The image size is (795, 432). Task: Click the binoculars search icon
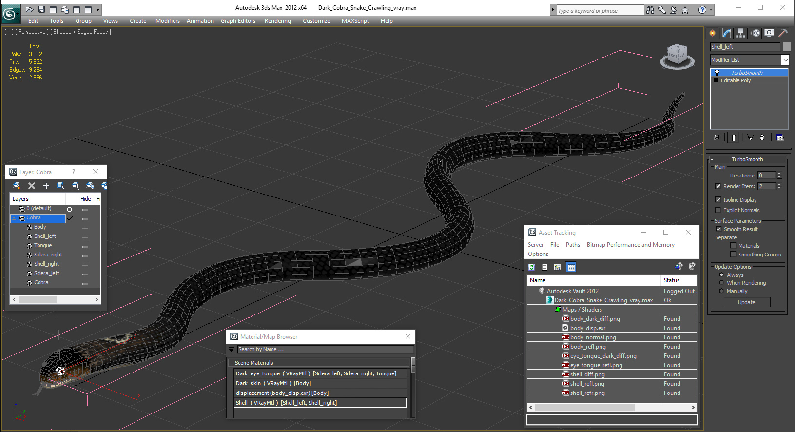(650, 10)
